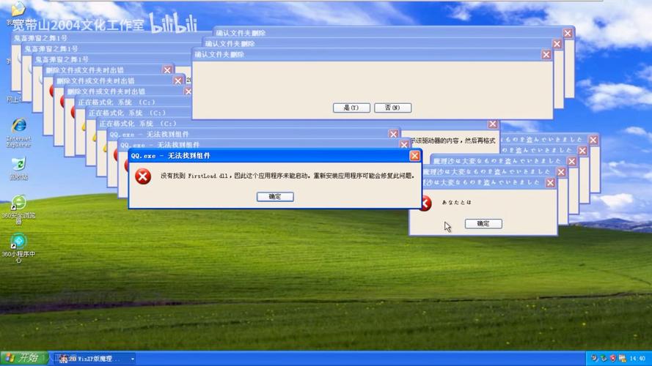The width and height of the screenshot is (652, 366).
Task: Close the middle 确认文件夹删除 dialog
Action: click(557, 44)
